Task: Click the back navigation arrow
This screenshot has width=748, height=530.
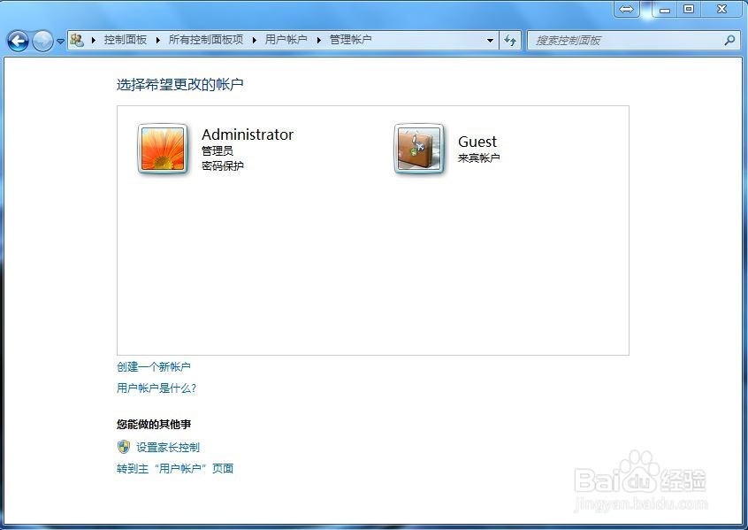Action: pos(16,41)
